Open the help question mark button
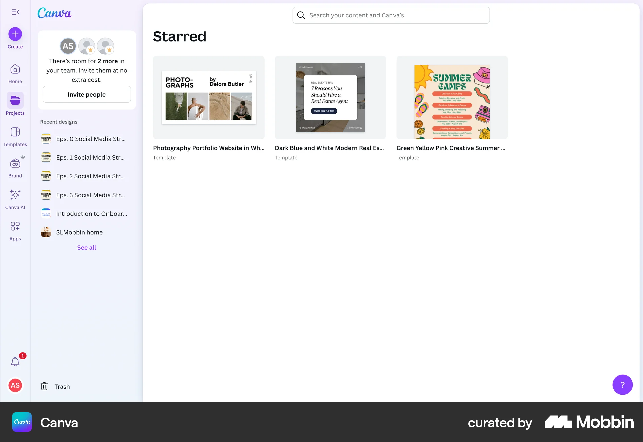The width and height of the screenshot is (643, 442). tap(622, 385)
